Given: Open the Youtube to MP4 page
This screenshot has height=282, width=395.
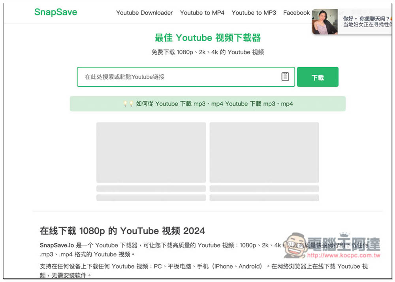Looking at the screenshot, I should click(202, 13).
